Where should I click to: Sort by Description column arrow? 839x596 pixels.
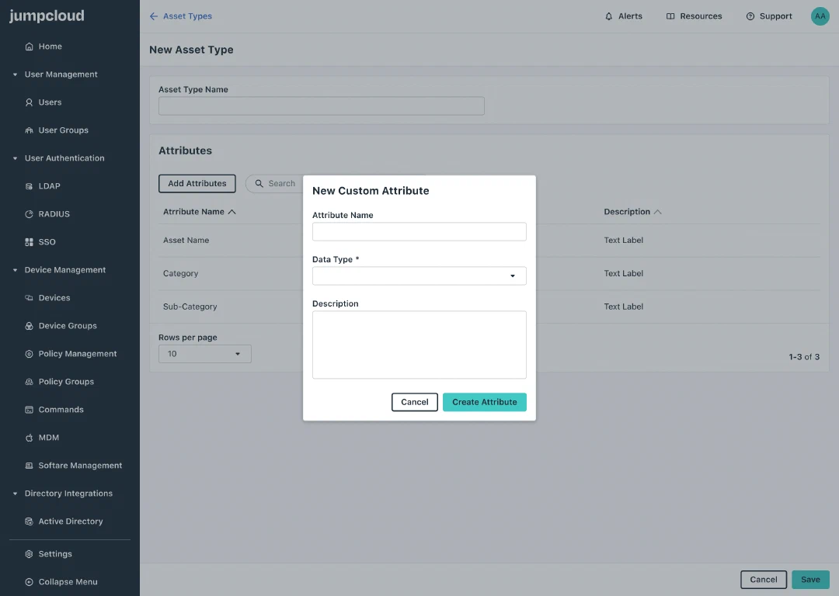click(x=658, y=212)
